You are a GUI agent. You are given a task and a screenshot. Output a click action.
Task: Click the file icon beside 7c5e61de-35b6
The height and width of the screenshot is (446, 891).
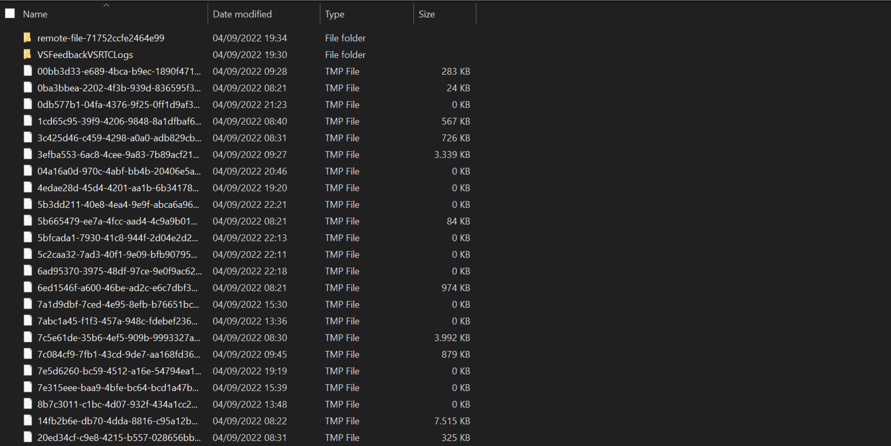click(27, 337)
